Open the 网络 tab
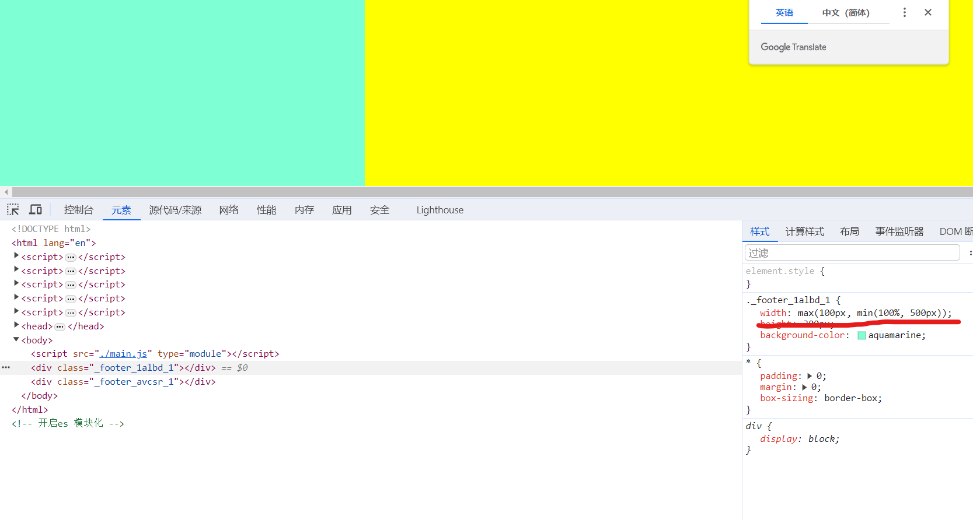 tap(229, 210)
